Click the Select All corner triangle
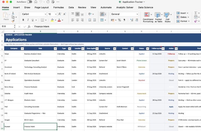The width and height of the screenshot is (201, 131). pos(2,31)
